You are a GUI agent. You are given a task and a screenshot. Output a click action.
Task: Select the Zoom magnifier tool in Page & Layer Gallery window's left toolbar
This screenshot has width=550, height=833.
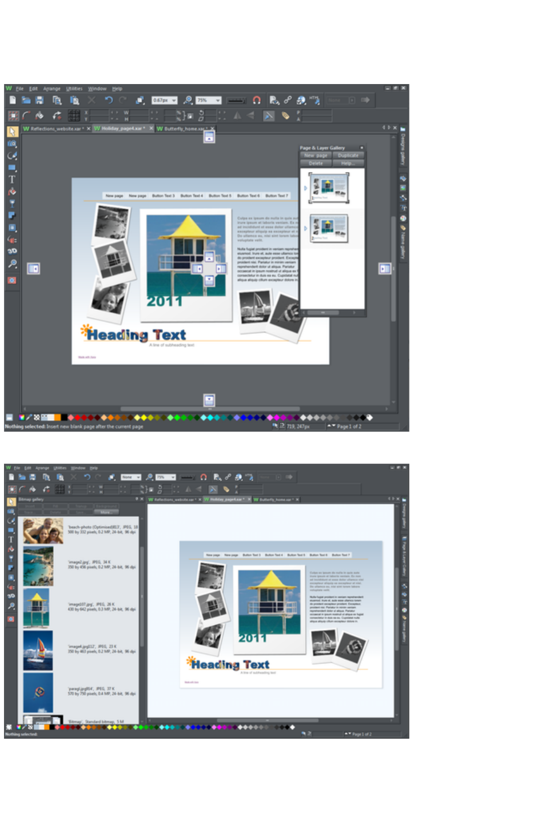click(12, 264)
